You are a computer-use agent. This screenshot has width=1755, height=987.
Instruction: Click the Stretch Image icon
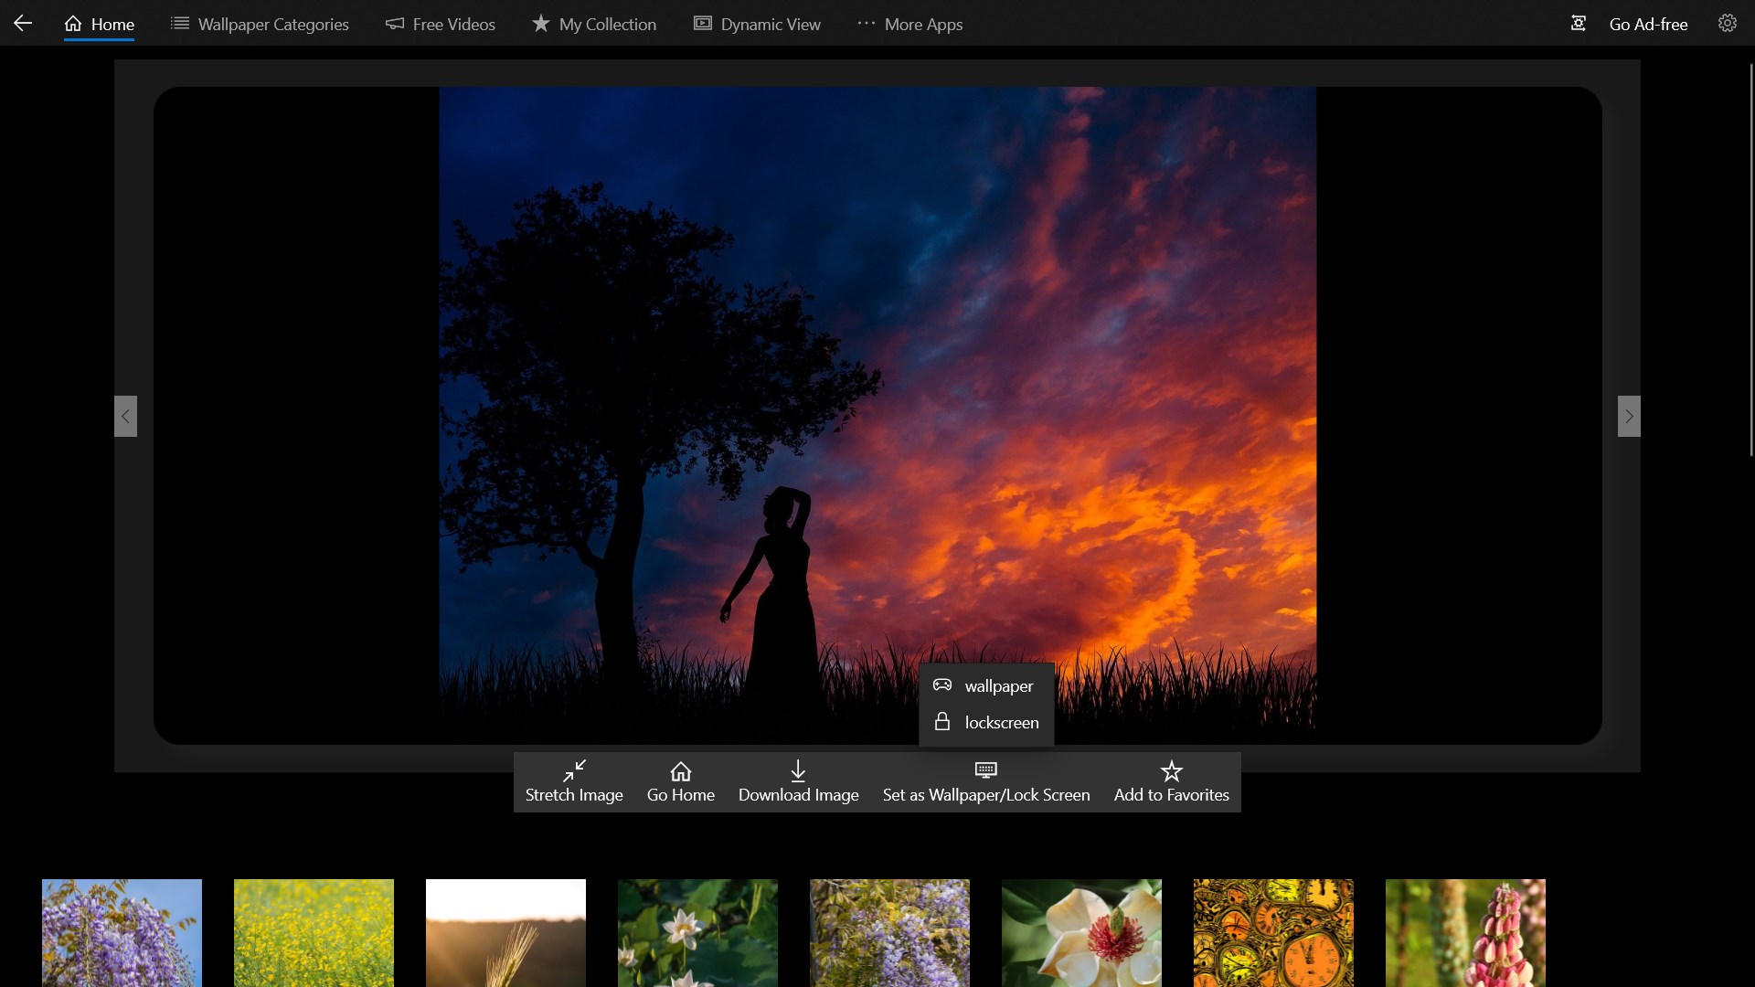(x=574, y=770)
